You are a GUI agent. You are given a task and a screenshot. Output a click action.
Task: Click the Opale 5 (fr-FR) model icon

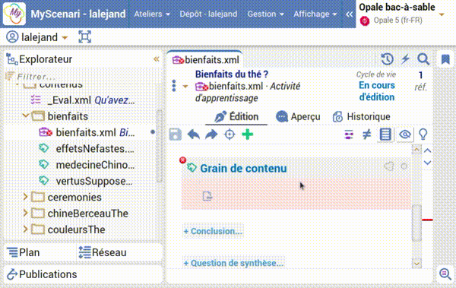click(x=365, y=21)
